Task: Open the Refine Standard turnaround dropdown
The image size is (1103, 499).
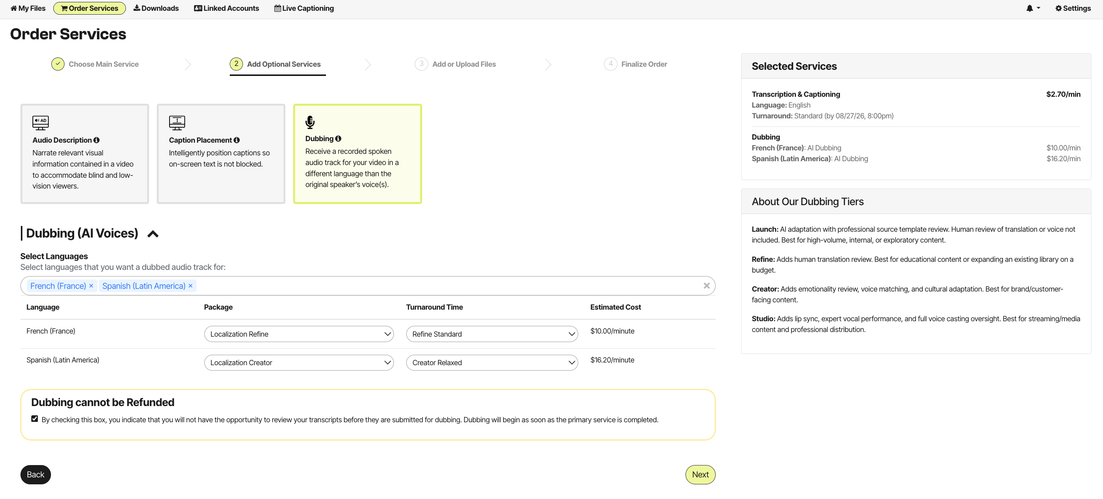Action: coord(492,334)
